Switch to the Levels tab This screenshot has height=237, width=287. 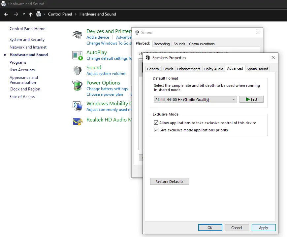(168, 69)
